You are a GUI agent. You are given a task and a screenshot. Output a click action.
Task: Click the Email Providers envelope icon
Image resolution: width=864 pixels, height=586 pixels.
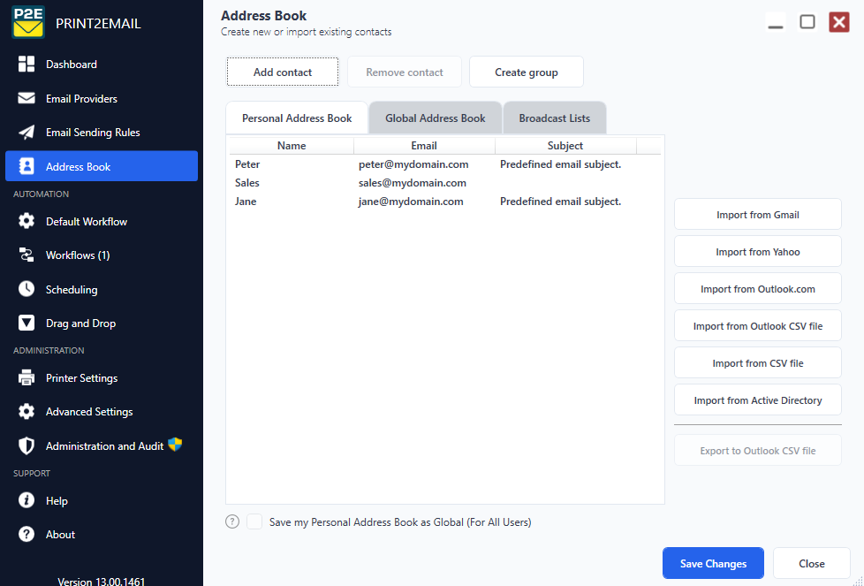tap(26, 98)
